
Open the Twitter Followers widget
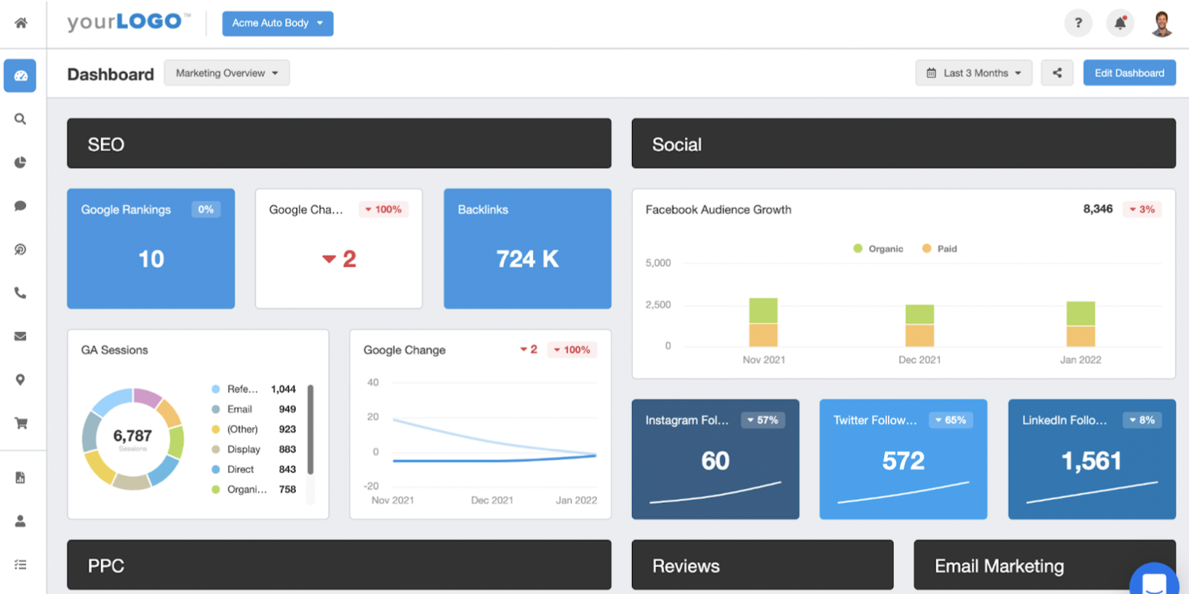(903, 459)
